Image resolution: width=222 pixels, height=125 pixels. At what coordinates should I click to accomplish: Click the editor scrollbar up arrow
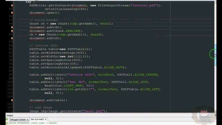click(215, 2)
